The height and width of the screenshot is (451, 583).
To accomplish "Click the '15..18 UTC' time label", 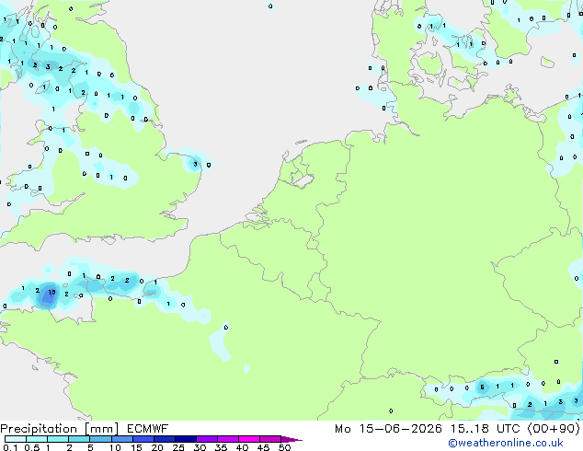I will tap(486, 429).
